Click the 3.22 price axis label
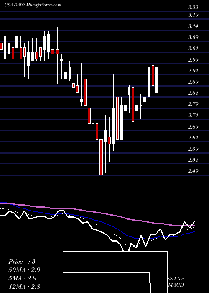Viewport: 209px width, 293px height. [x=193, y=8]
